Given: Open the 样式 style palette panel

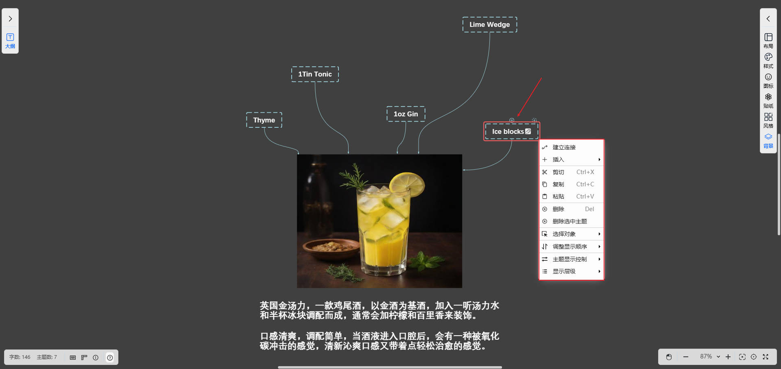Looking at the screenshot, I should [x=768, y=61].
